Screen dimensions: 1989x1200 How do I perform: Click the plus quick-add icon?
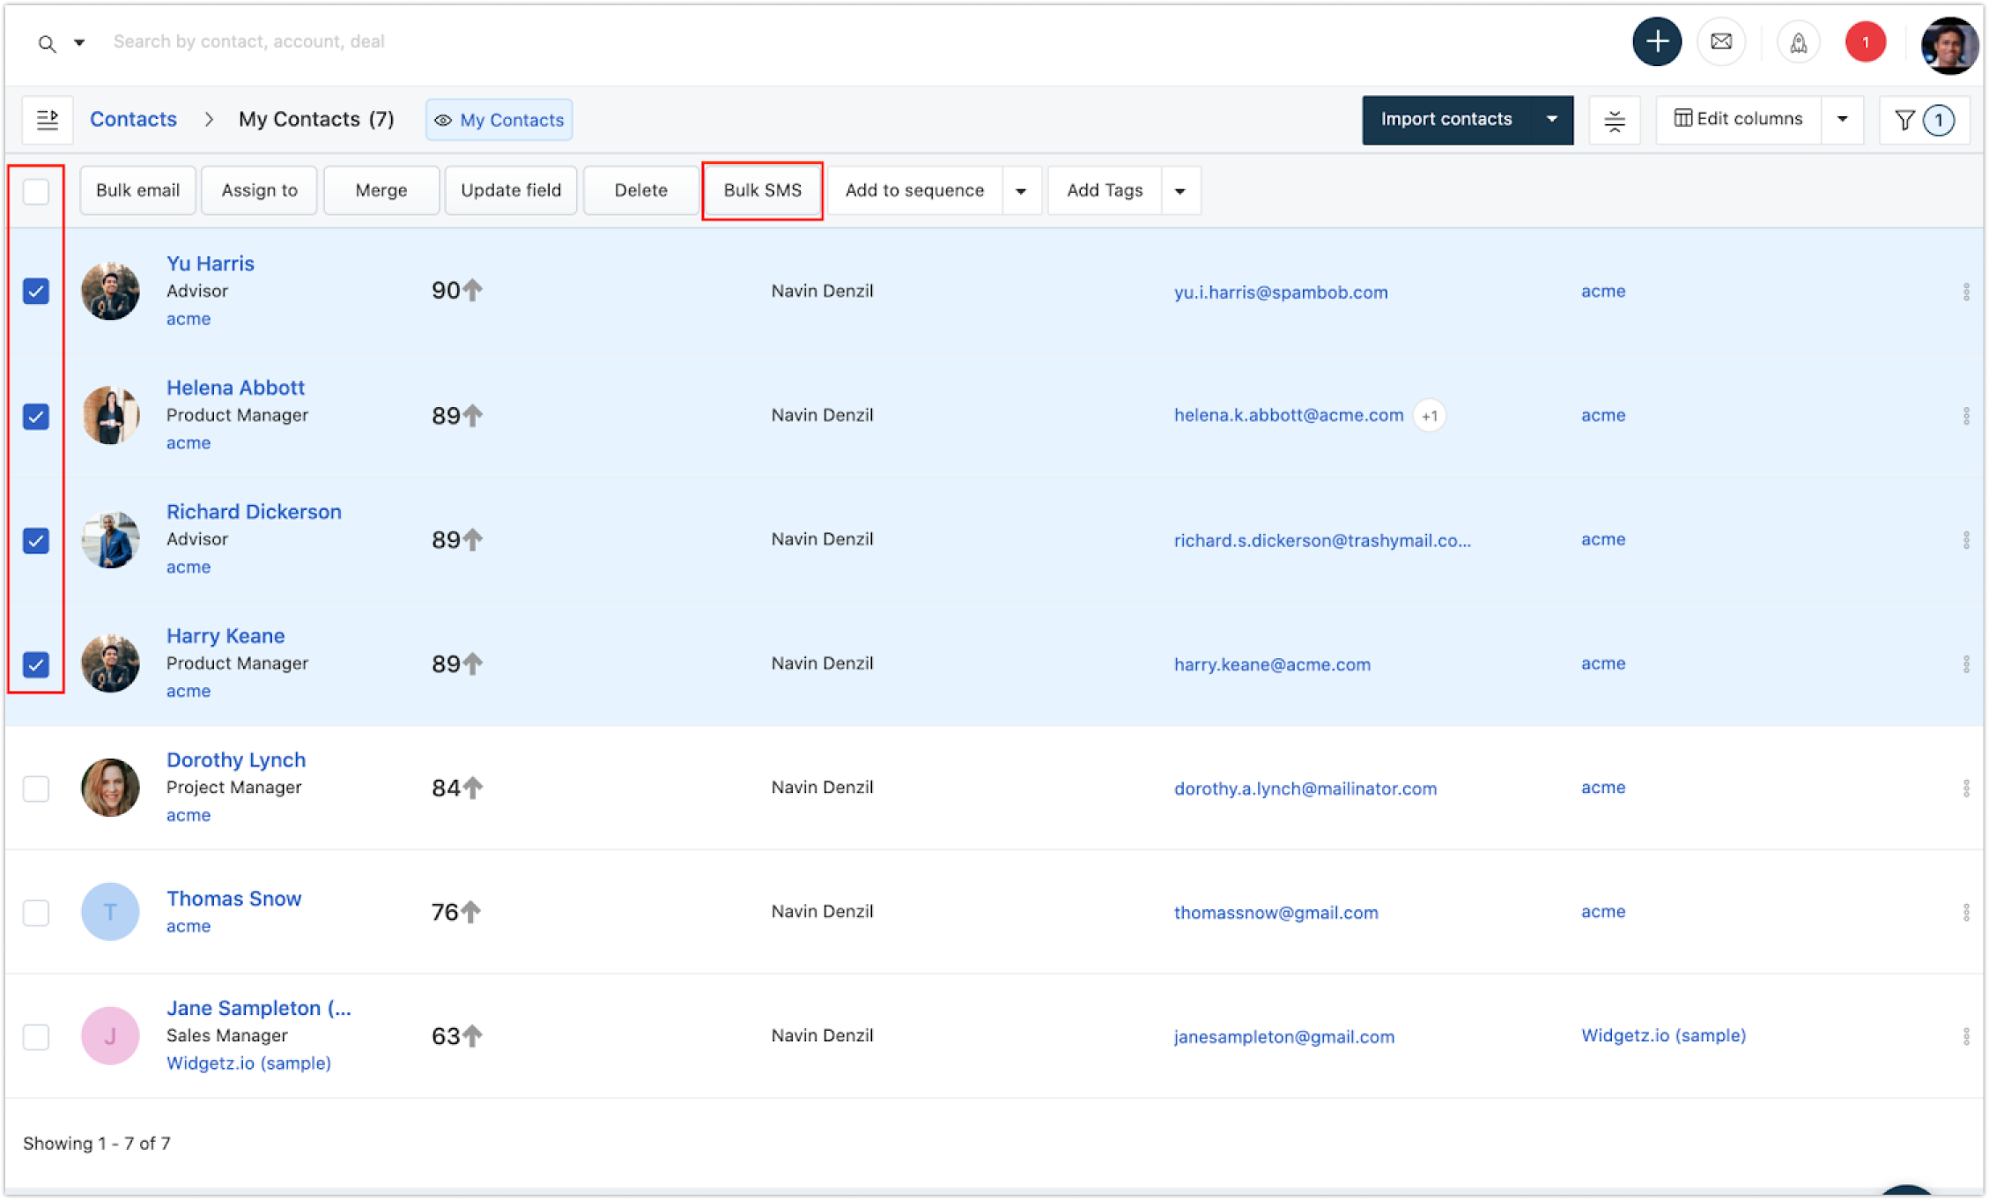click(1656, 41)
